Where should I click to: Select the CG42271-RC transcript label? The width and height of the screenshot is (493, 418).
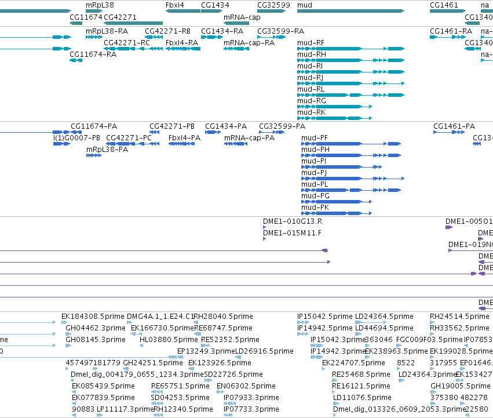click(x=127, y=42)
